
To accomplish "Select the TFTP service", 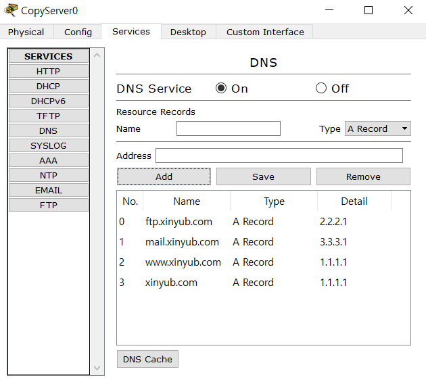I will coord(49,116).
